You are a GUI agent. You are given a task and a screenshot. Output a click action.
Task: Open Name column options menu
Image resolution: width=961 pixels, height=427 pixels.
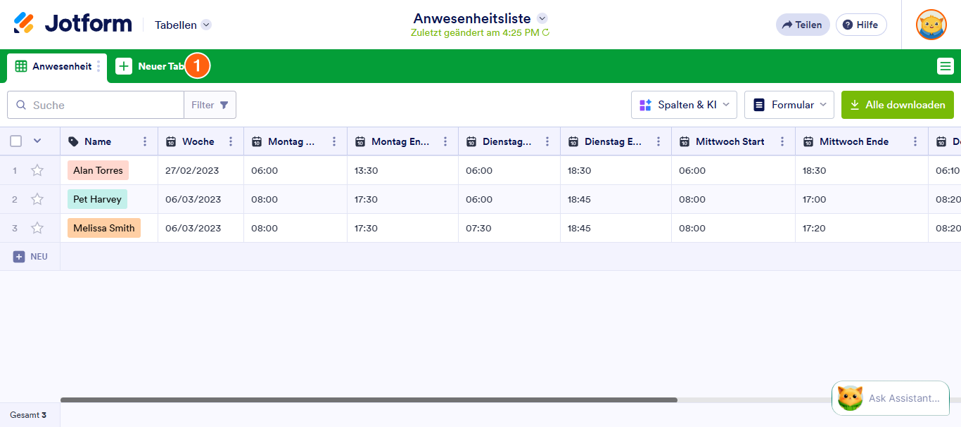[x=145, y=141]
